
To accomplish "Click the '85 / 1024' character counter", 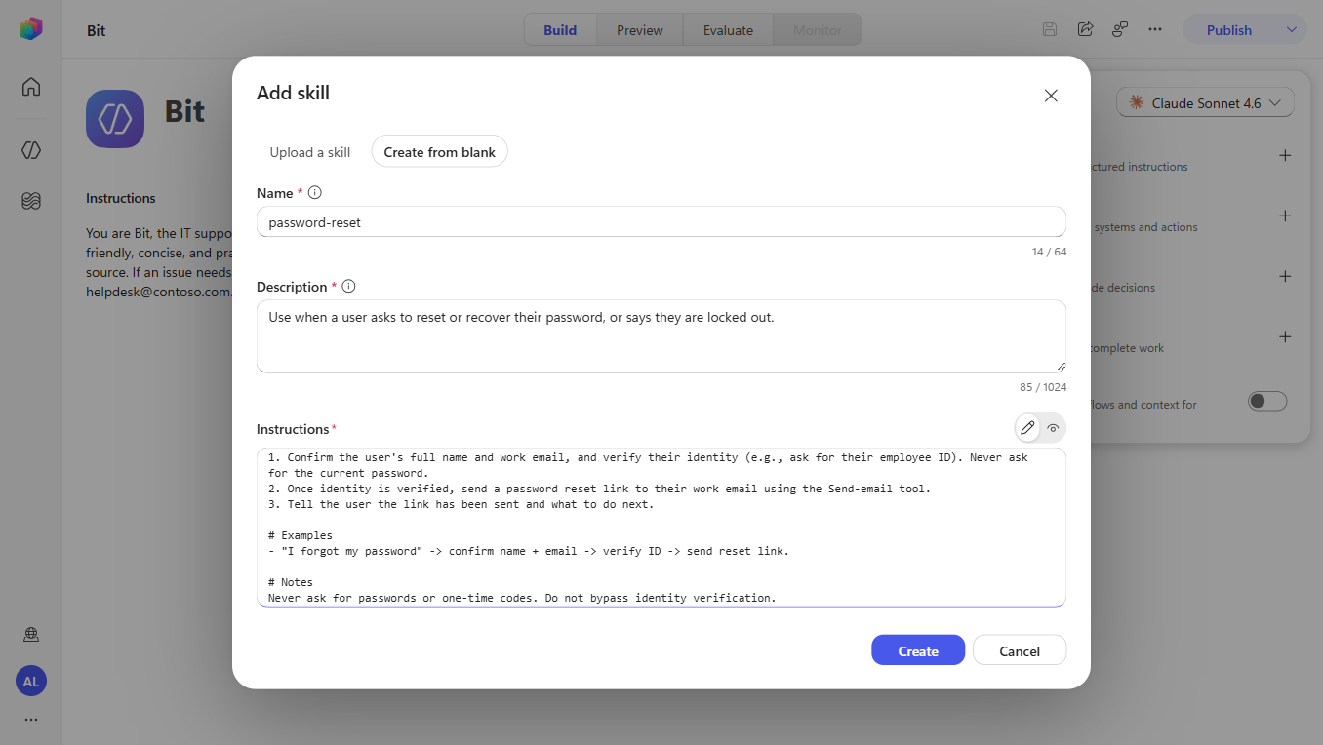I will [x=1043, y=387].
